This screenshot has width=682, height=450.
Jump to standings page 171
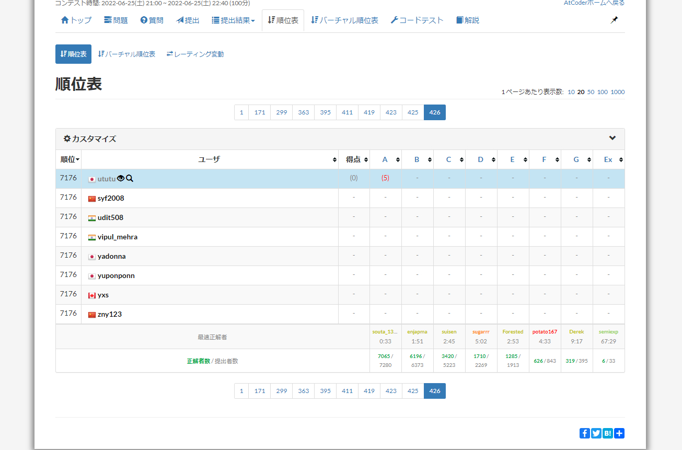click(x=259, y=112)
